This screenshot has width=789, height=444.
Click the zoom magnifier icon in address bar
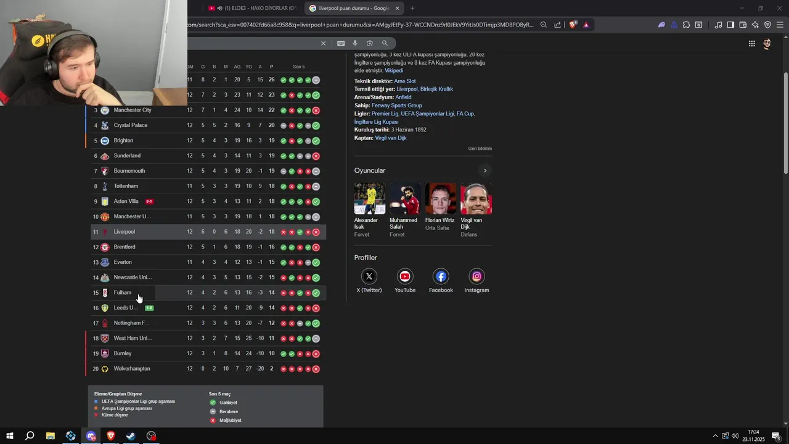(544, 25)
